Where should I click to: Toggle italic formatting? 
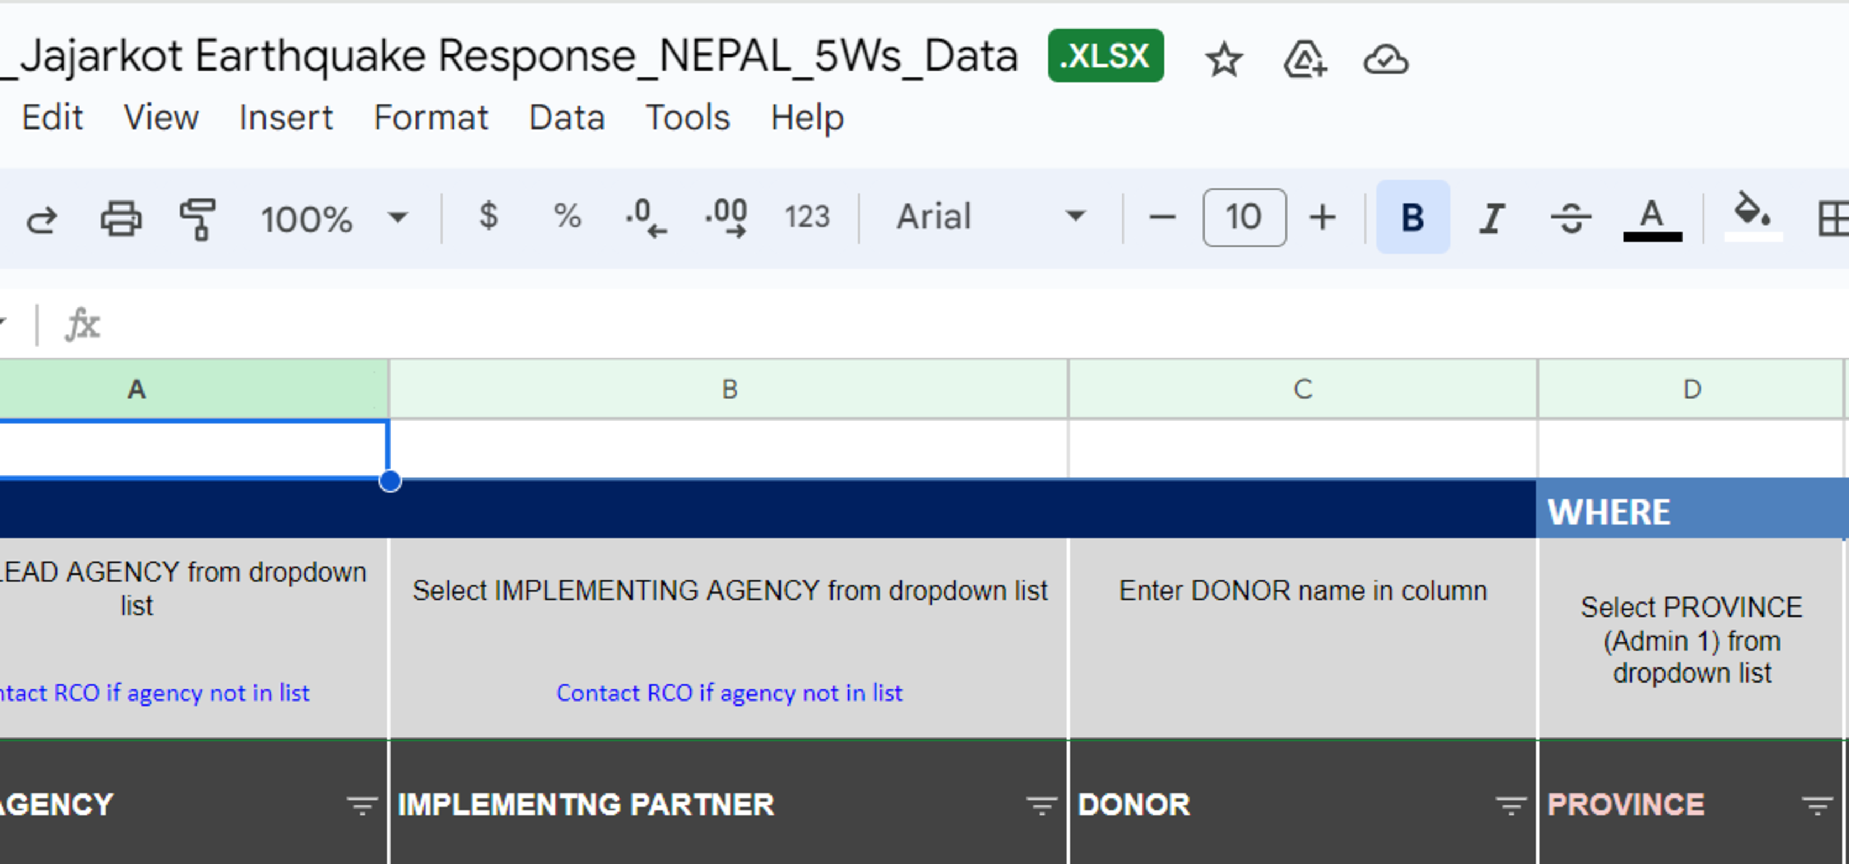(1492, 217)
